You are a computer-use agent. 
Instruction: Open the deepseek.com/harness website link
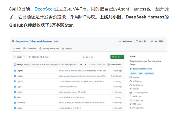click(x=142, y=69)
